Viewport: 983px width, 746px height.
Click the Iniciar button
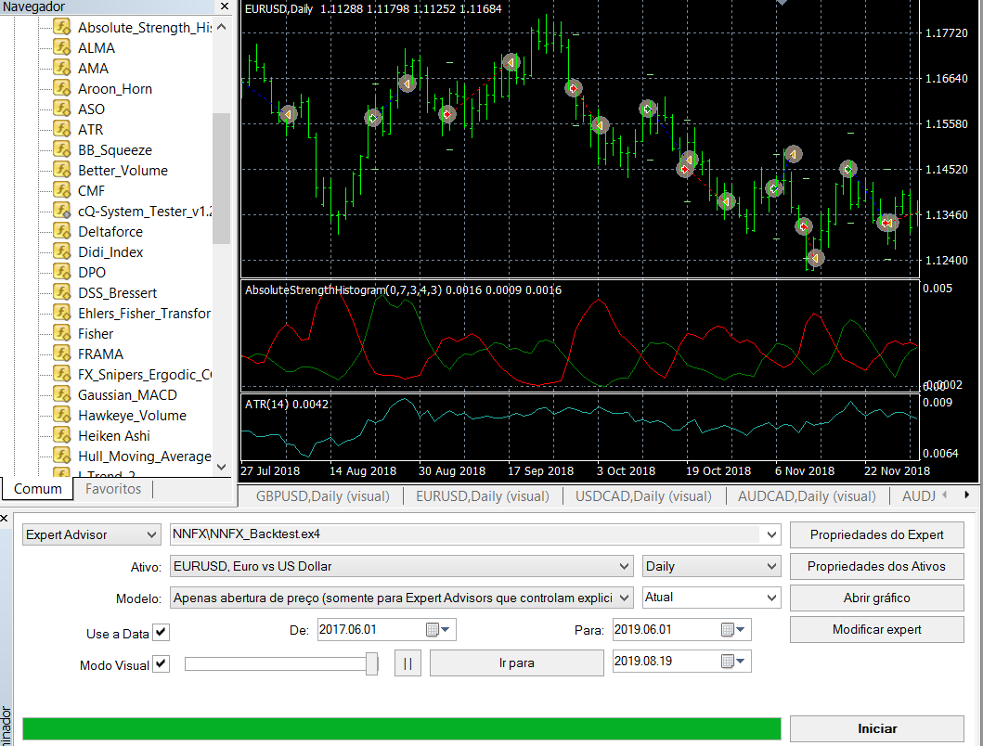876,728
